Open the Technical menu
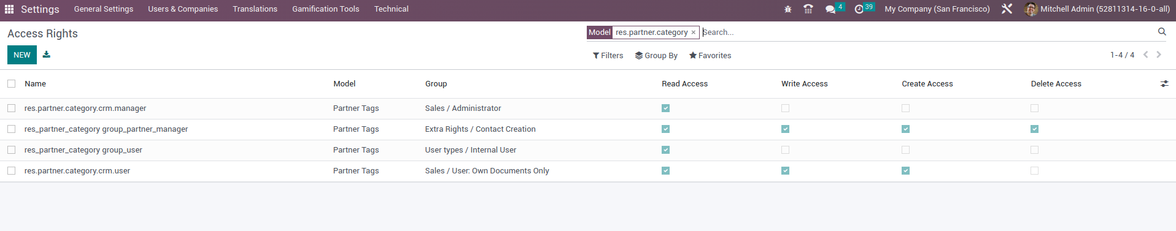 [391, 9]
